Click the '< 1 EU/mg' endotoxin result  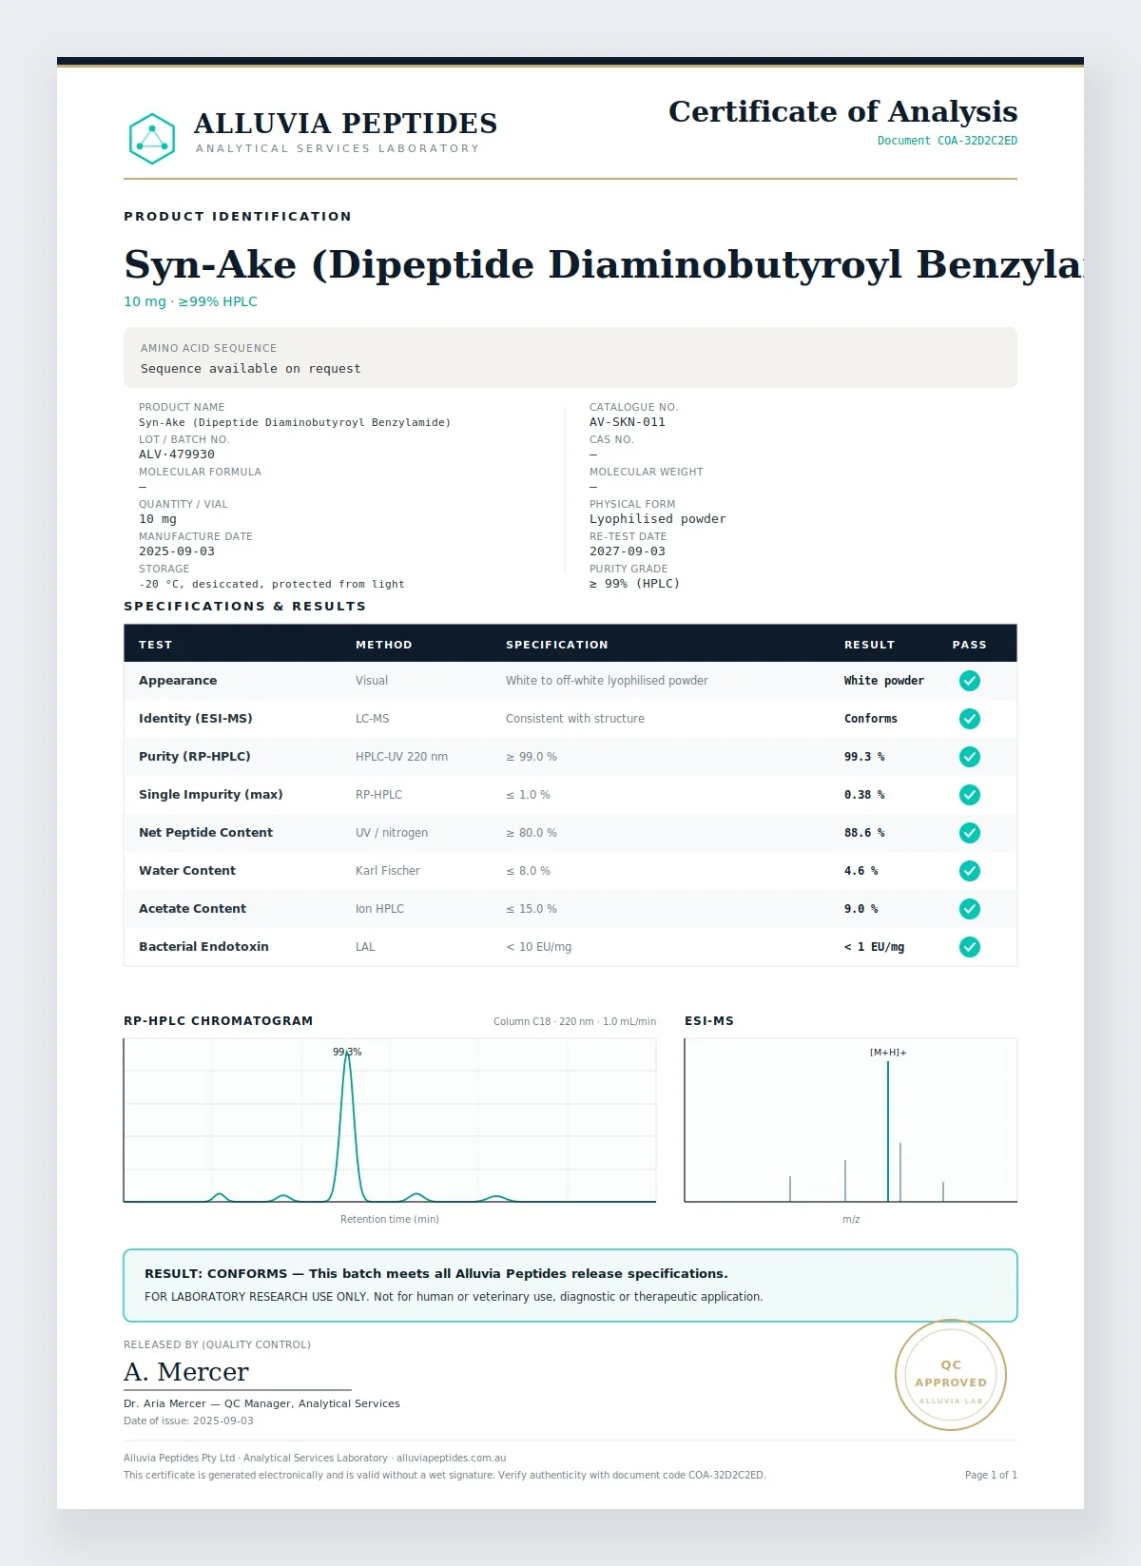[x=875, y=947]
